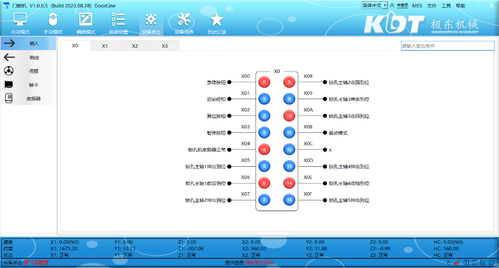
Task: Open the 文件 menu
Action: tap(432, 6)
